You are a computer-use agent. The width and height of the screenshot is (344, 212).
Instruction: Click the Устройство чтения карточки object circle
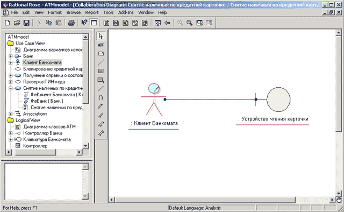pos(278,100)
